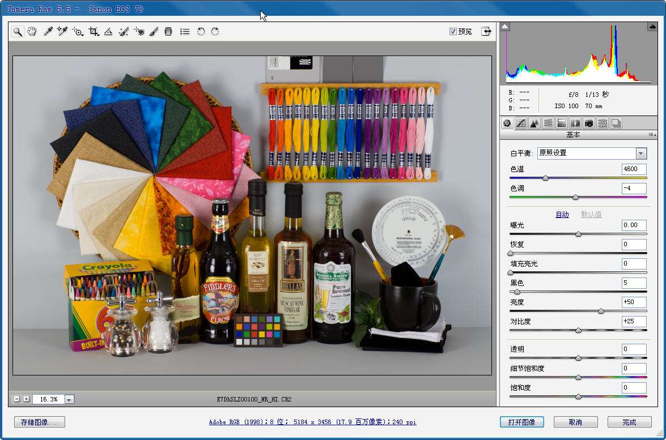The width and height of the screenshot is (666, 440).
Task: Click the 色温 slider handle
Action: 545,178
